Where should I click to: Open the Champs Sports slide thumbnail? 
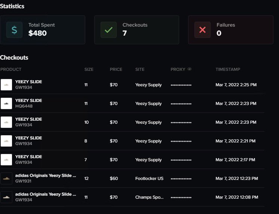tap(6, 197)
